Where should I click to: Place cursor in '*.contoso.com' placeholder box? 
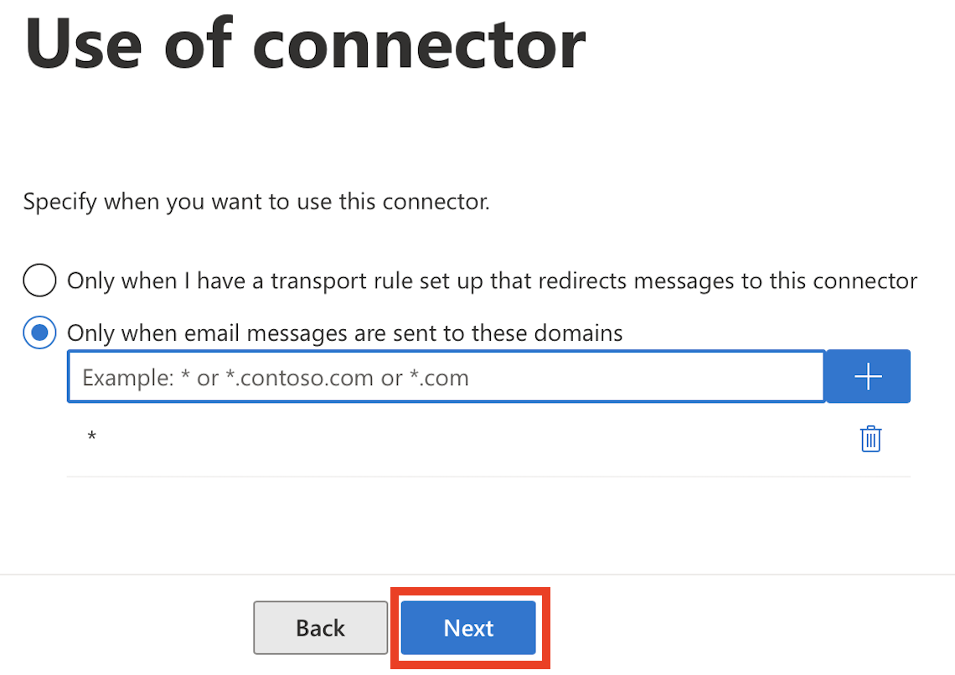tap(447, 376)
